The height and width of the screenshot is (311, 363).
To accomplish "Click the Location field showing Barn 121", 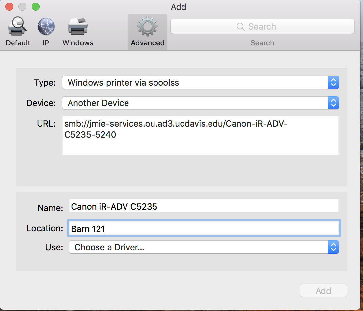I will [x=204, y=228].
